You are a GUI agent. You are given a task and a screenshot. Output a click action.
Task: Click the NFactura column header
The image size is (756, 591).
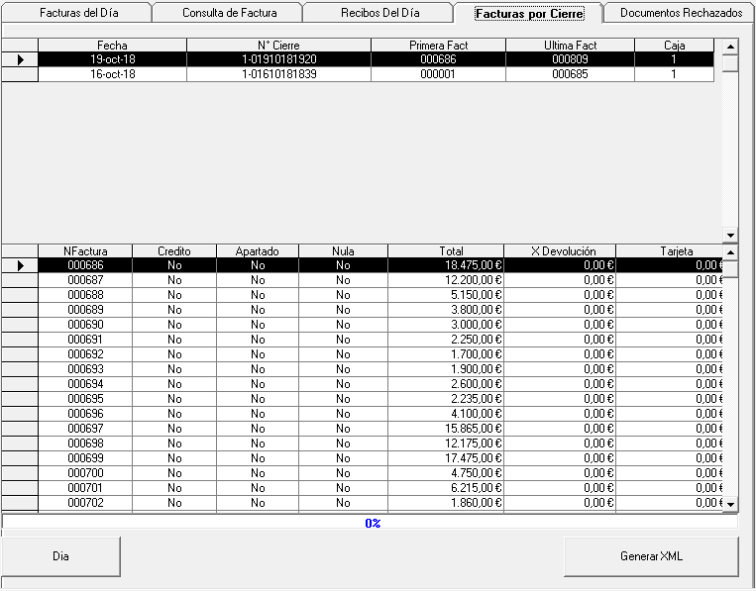pyautogui.click(x=85, y=251)
